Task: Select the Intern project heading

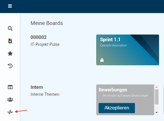Action: click(x=37, y=87)
